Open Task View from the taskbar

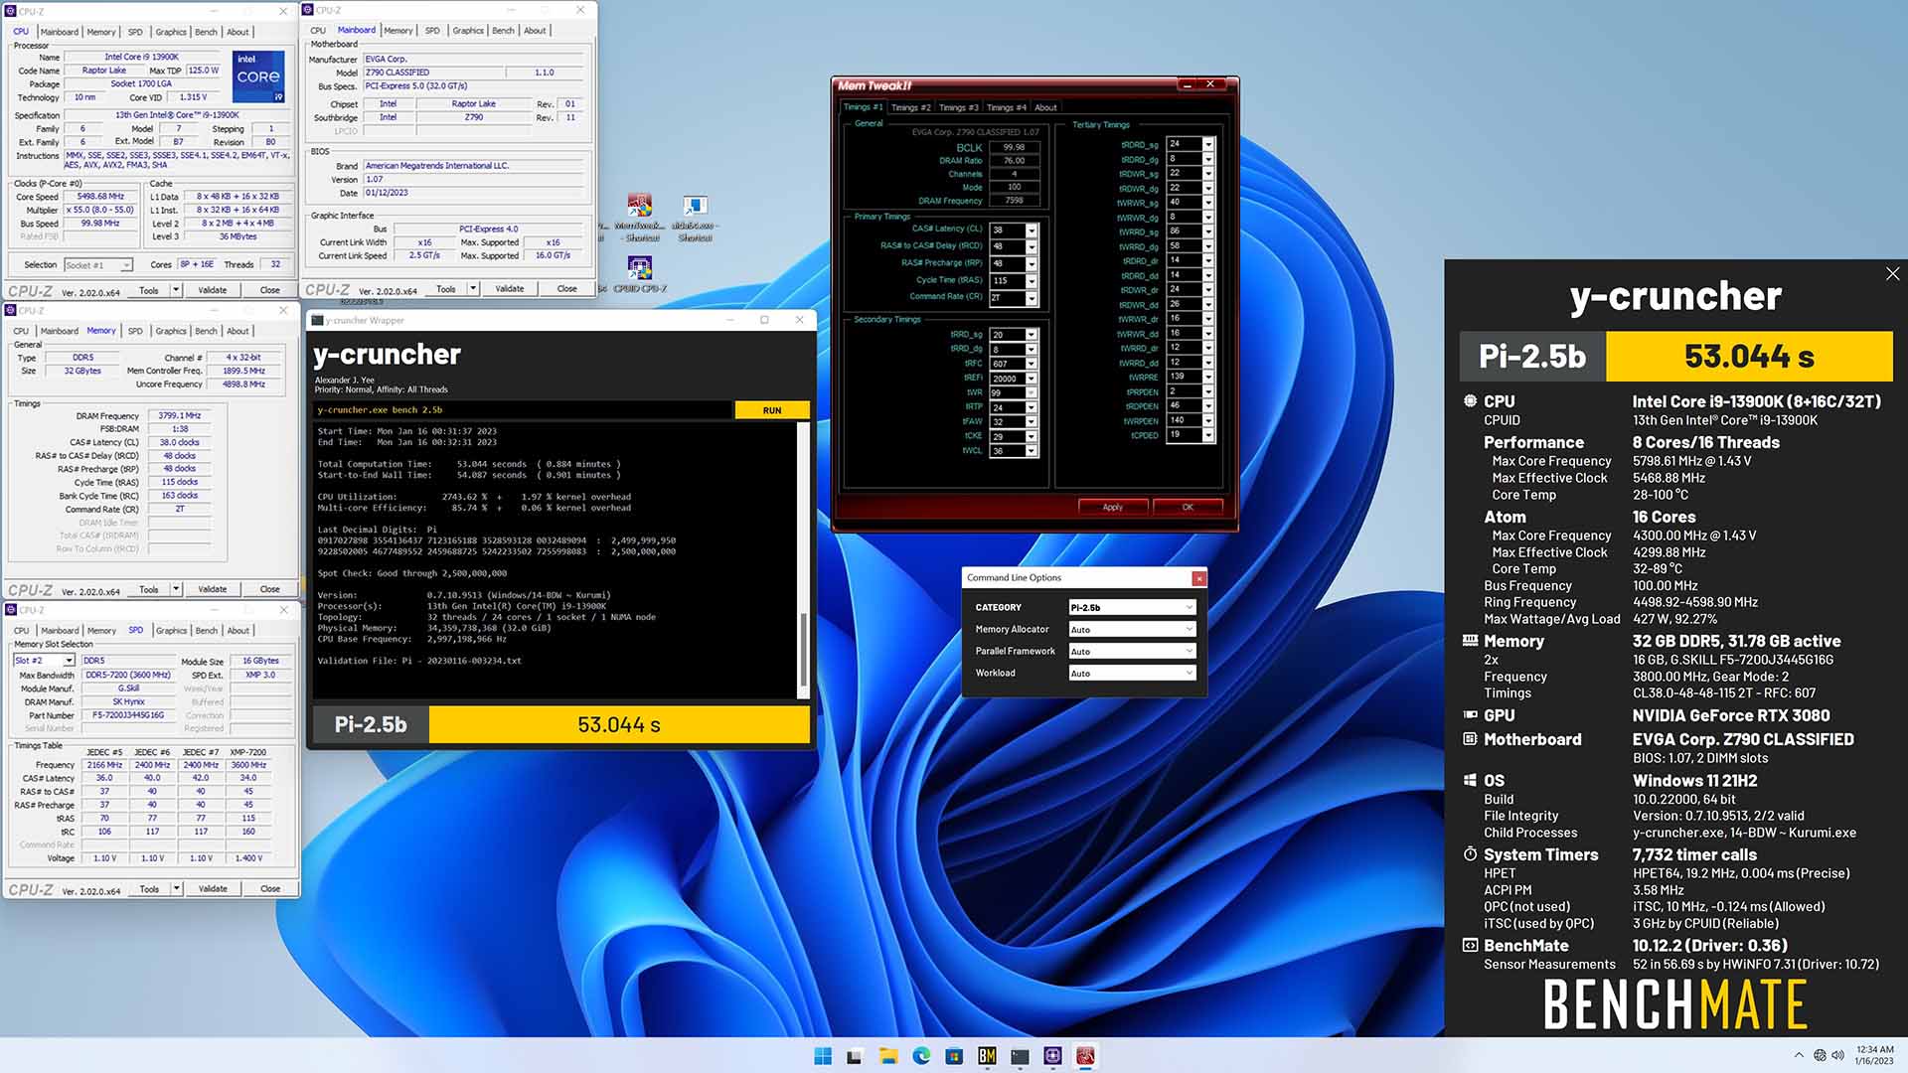(855, 1056)
